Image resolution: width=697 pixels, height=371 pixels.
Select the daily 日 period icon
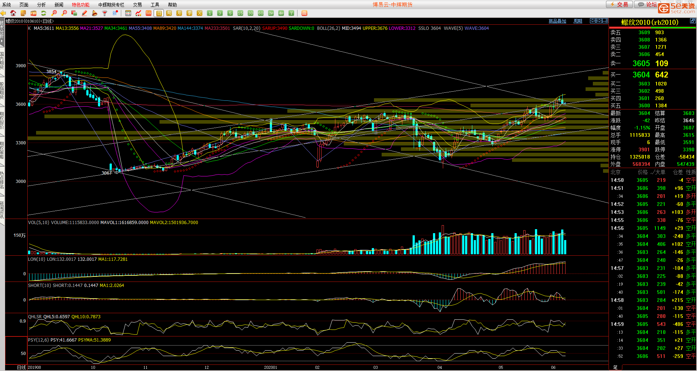[x=159, y=13]
